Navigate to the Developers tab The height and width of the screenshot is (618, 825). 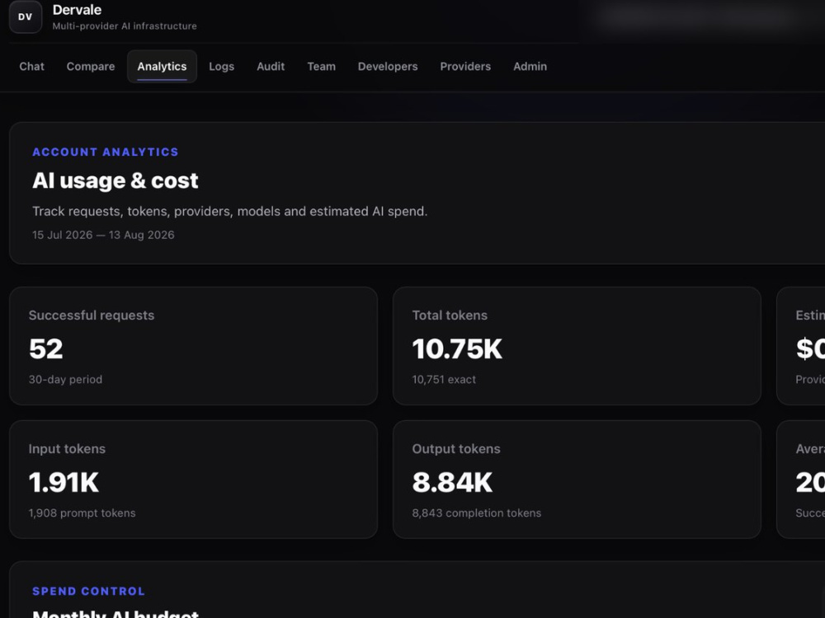click(x=388, y=66)
